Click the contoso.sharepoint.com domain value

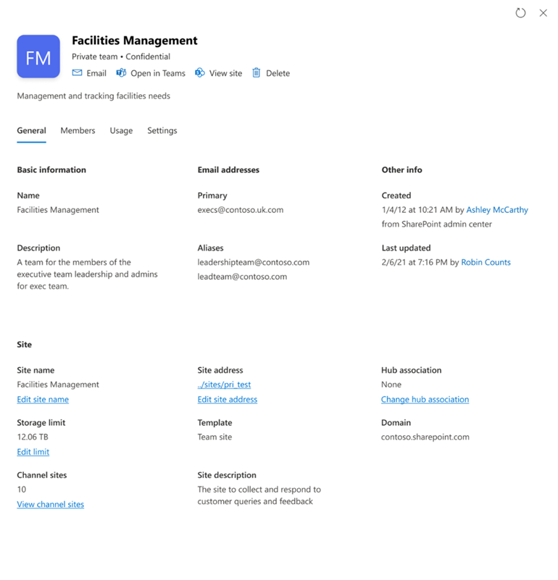click(425, 437)
